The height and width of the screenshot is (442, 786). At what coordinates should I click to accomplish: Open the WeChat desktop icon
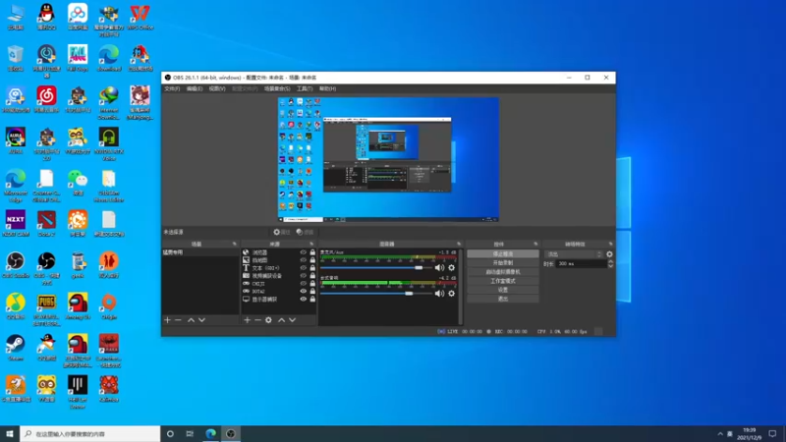point(78,183)
